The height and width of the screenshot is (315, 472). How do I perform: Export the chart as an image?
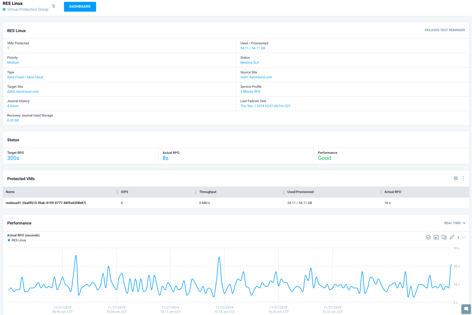[x=436, y=237]
